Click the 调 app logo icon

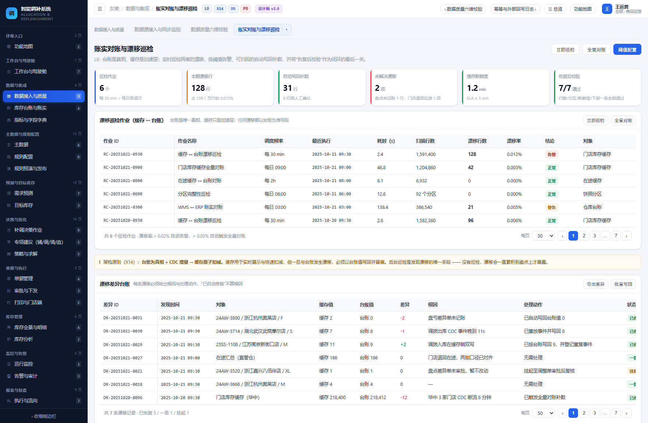pos(11,13)
